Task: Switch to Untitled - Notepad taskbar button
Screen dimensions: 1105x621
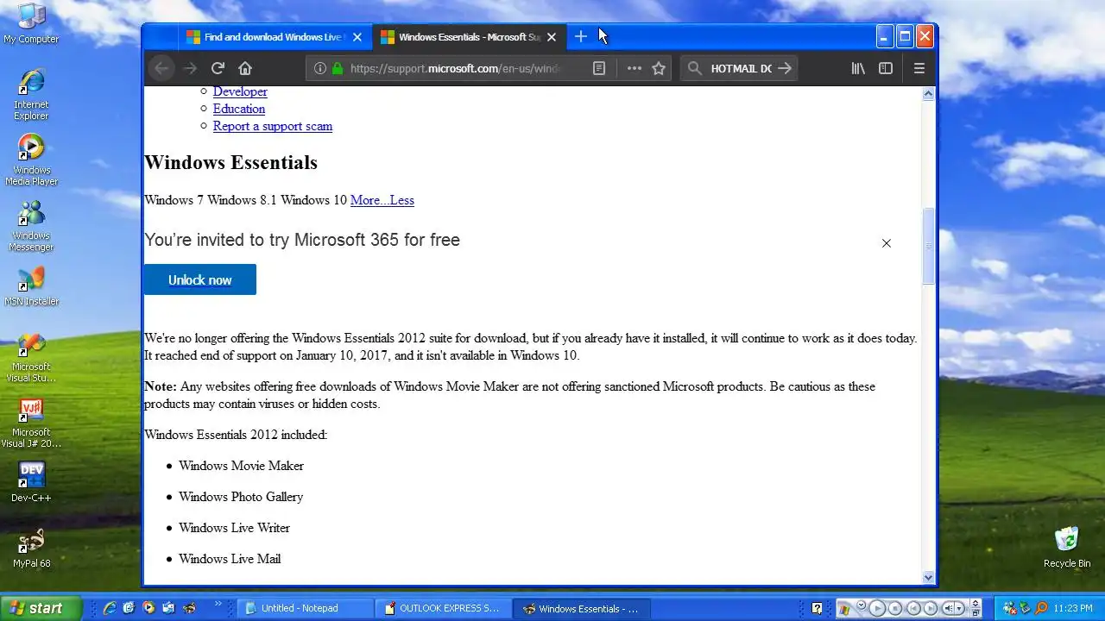Action: (306, 608)
